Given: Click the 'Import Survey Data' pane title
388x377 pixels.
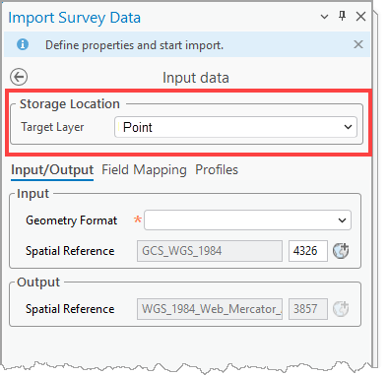Looking at the screenshot, I should point(75,18).
